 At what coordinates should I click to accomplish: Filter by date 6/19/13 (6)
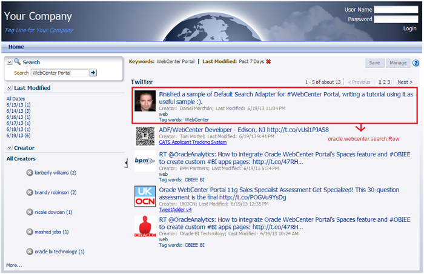(x=18, y=136)
